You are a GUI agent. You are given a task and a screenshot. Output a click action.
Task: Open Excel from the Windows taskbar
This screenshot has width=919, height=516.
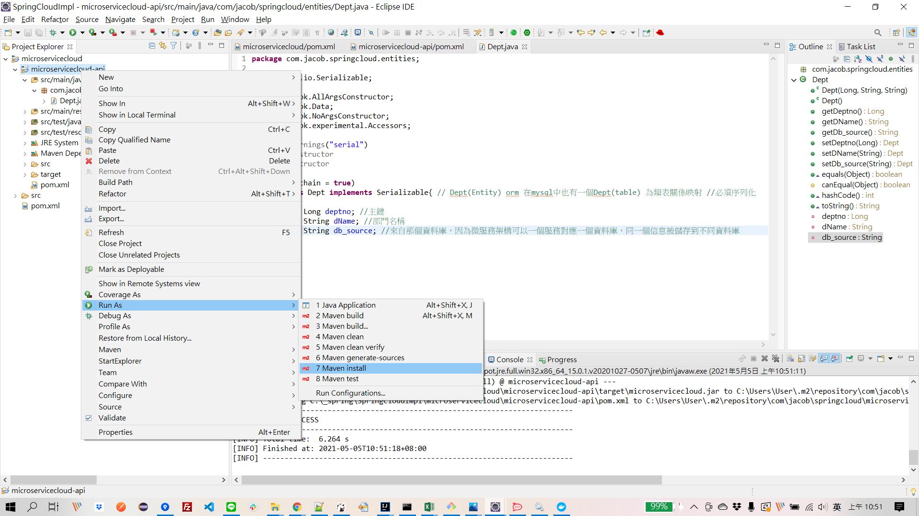click(x=429, y=507)
